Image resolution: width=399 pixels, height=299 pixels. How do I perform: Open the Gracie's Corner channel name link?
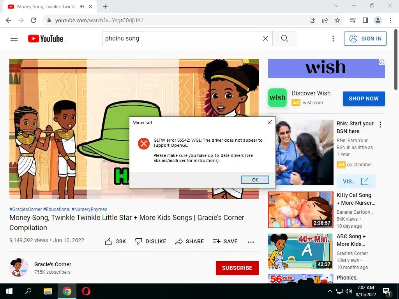(53, 264)
